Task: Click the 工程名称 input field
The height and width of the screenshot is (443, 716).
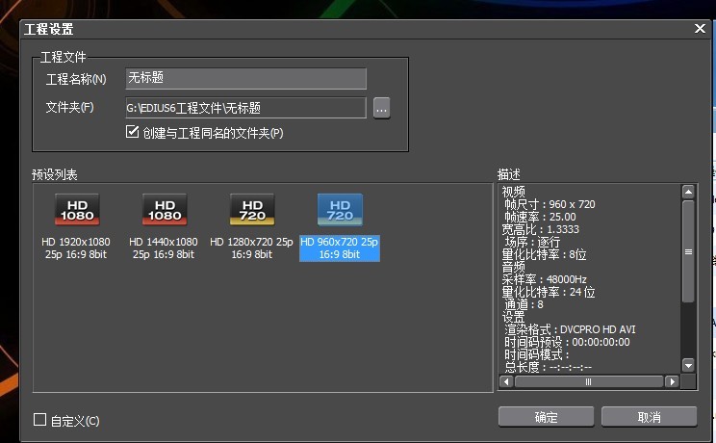Action: (x=245, y=78)
